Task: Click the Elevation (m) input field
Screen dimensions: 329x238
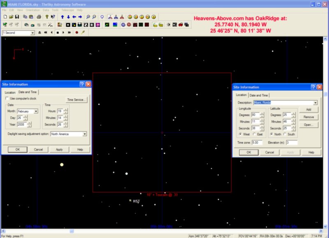Action: pyautogui.click(x=292, y=143)
